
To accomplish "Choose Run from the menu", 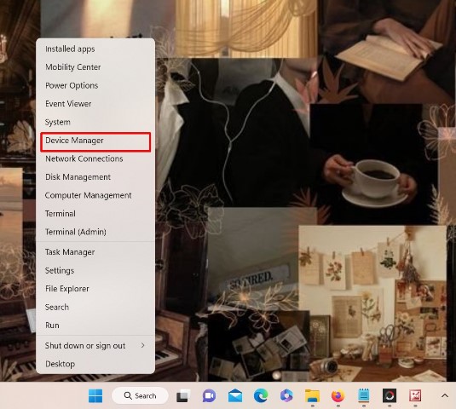I will [x=95, y=325].
